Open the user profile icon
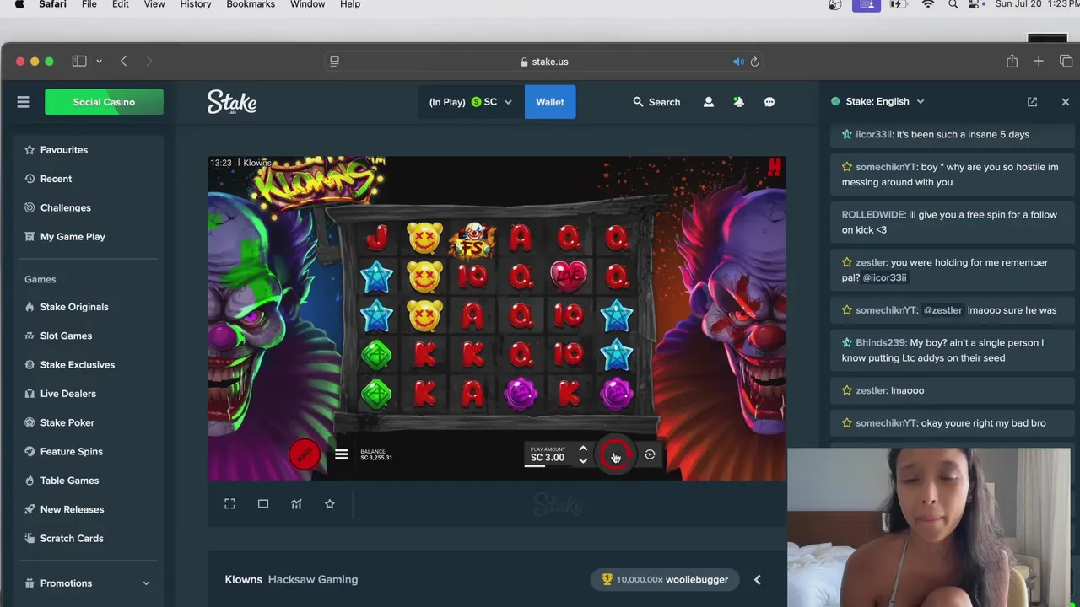Screen dimensions: 1080x607 pos(709,102)
